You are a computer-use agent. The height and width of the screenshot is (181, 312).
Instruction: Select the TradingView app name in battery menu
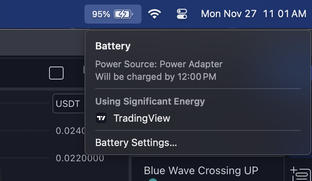point(142,118)
